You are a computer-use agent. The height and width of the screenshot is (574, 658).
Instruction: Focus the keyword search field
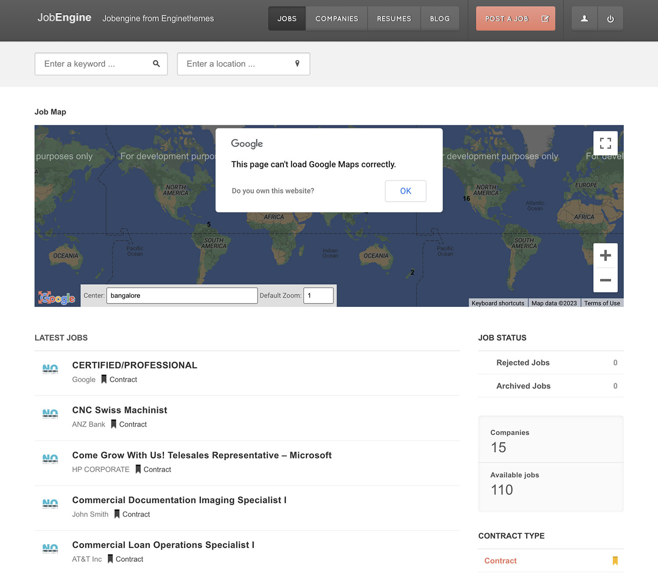click(x=101, y=64)
